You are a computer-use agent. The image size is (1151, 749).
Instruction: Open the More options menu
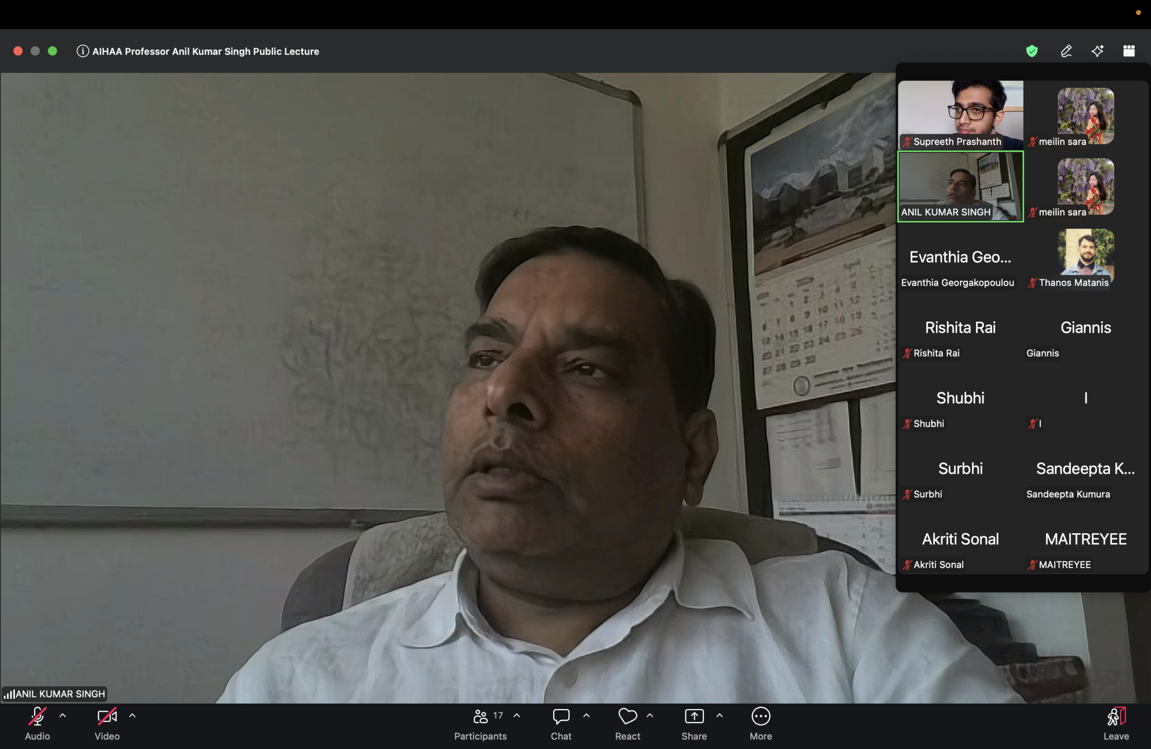click(761, 723)
